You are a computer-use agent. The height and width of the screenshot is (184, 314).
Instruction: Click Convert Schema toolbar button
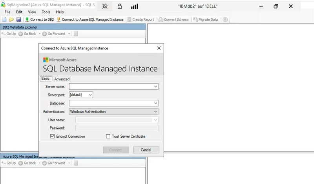point(173,20)
